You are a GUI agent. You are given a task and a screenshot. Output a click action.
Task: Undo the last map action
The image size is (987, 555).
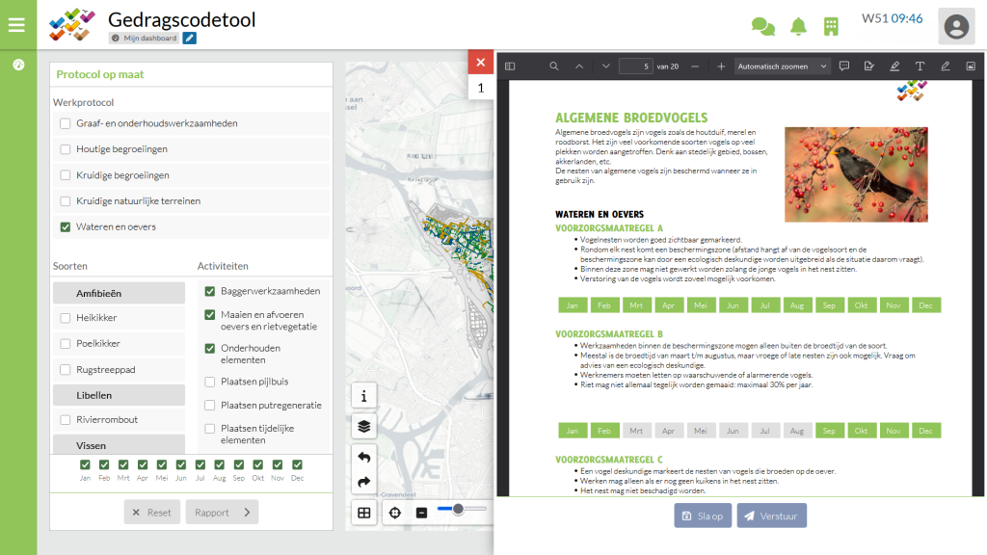[363, 456]
